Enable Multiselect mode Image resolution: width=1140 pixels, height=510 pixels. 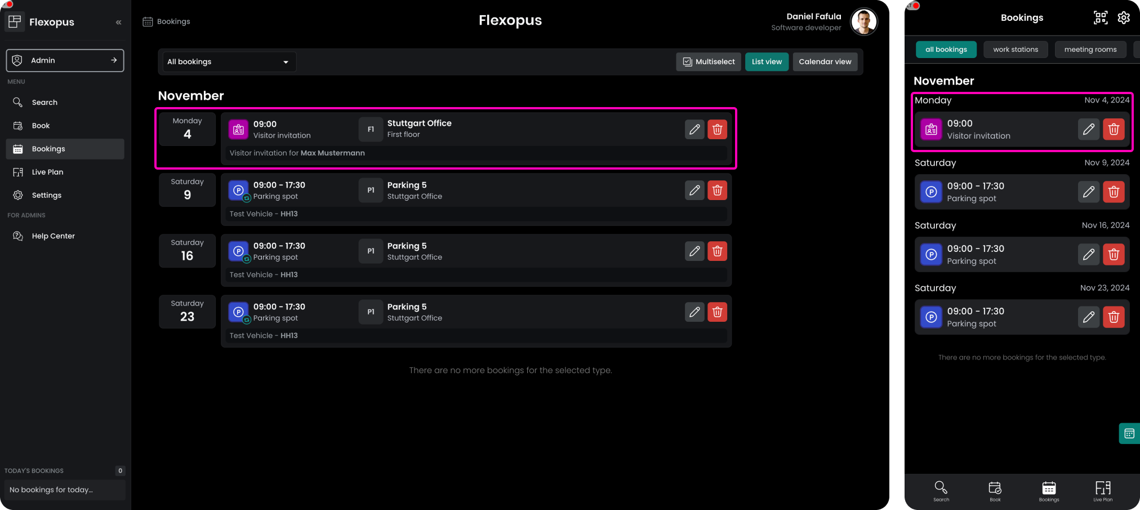click(x=709, y=62)
